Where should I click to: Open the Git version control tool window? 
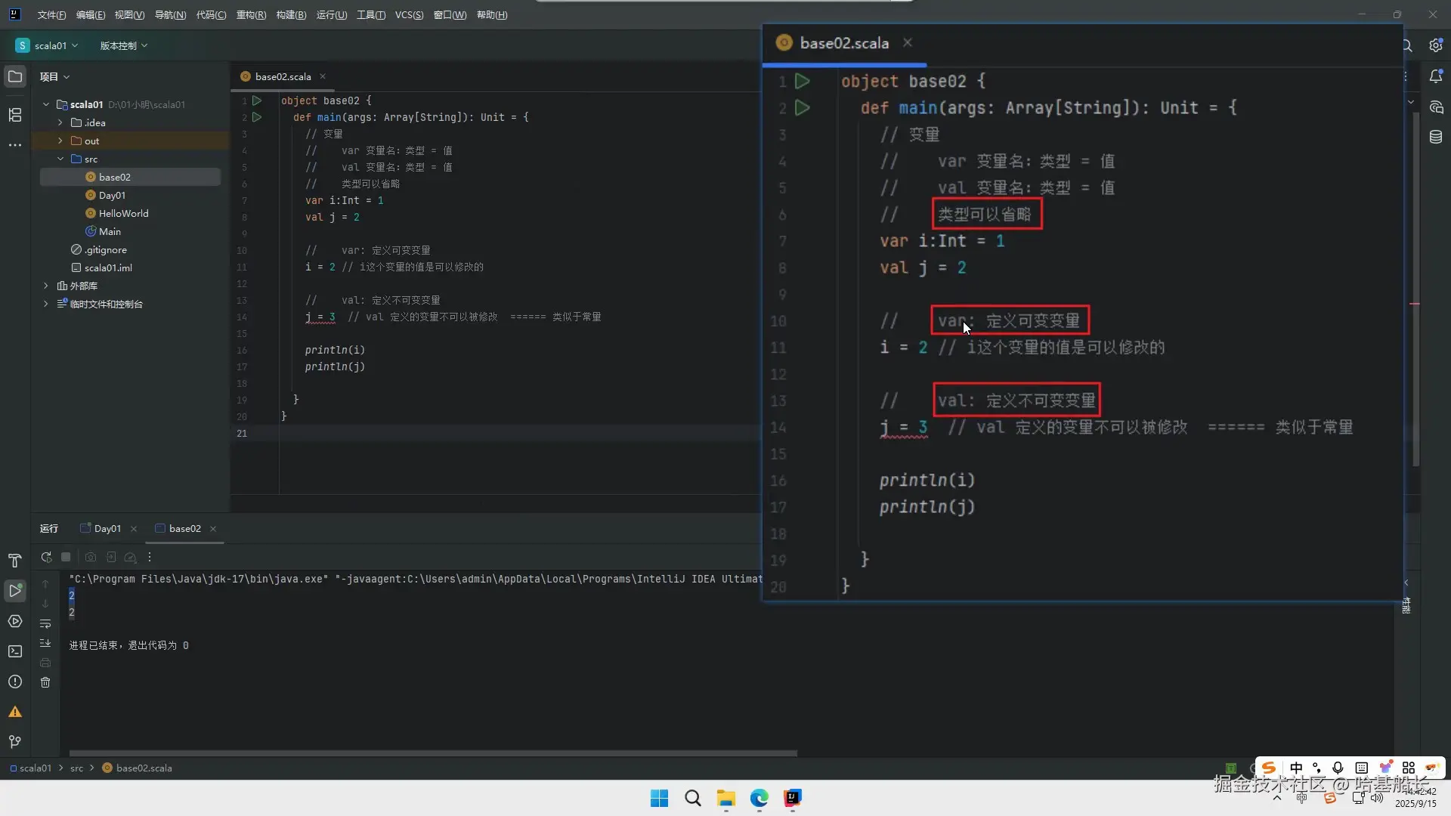point(15,742)
